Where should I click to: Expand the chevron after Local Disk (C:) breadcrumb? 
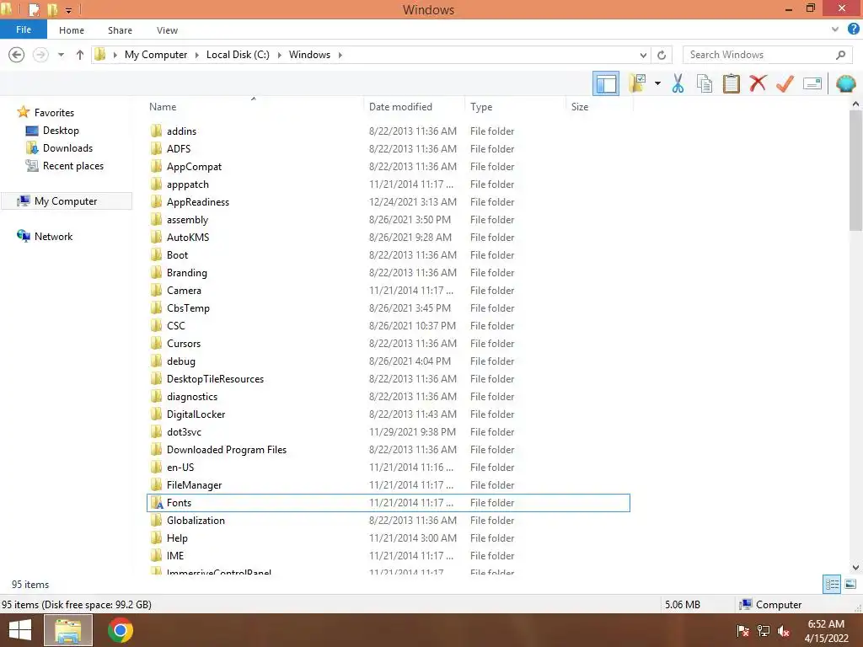tap(279, 55)
